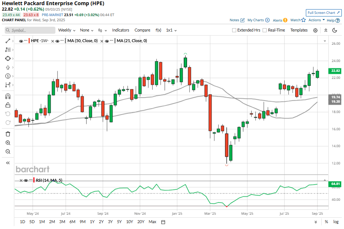344x229 pixels.
Task: Open the candlestick chart type dropdown
Action: 102,30
